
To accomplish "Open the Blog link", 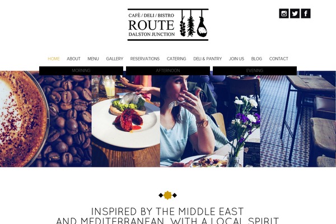I will pos(256,59).
